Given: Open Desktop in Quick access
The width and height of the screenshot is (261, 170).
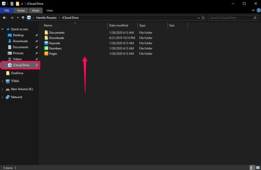Looking at the screenshot, I should [x=18, y=35].
